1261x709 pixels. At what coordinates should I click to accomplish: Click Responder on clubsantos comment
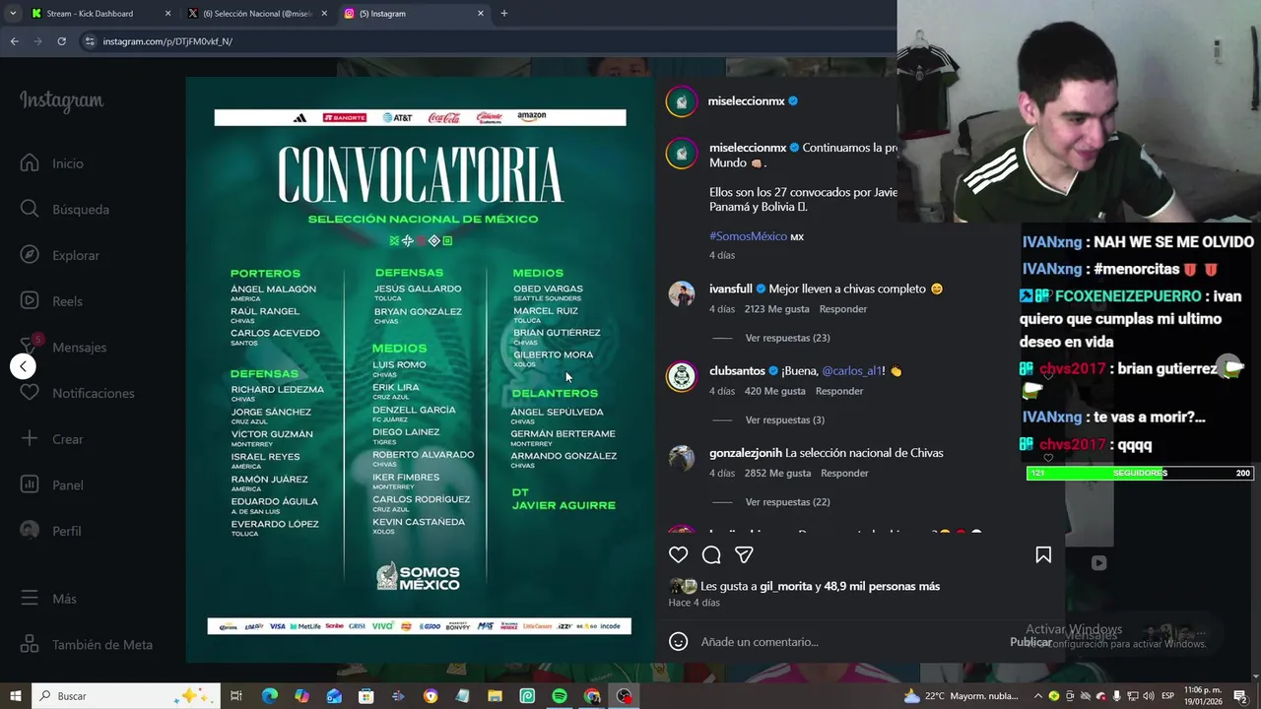pos(839,391)
